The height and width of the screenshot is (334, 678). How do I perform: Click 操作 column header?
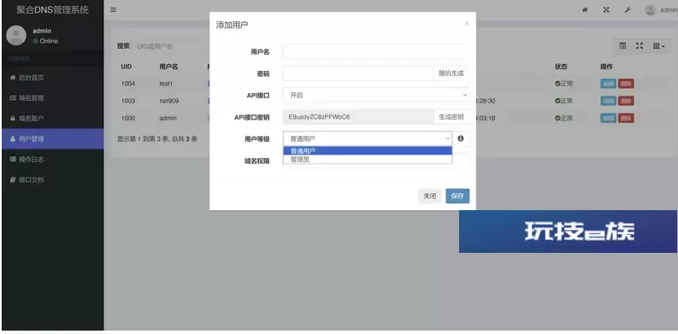[x=606, y=67]
